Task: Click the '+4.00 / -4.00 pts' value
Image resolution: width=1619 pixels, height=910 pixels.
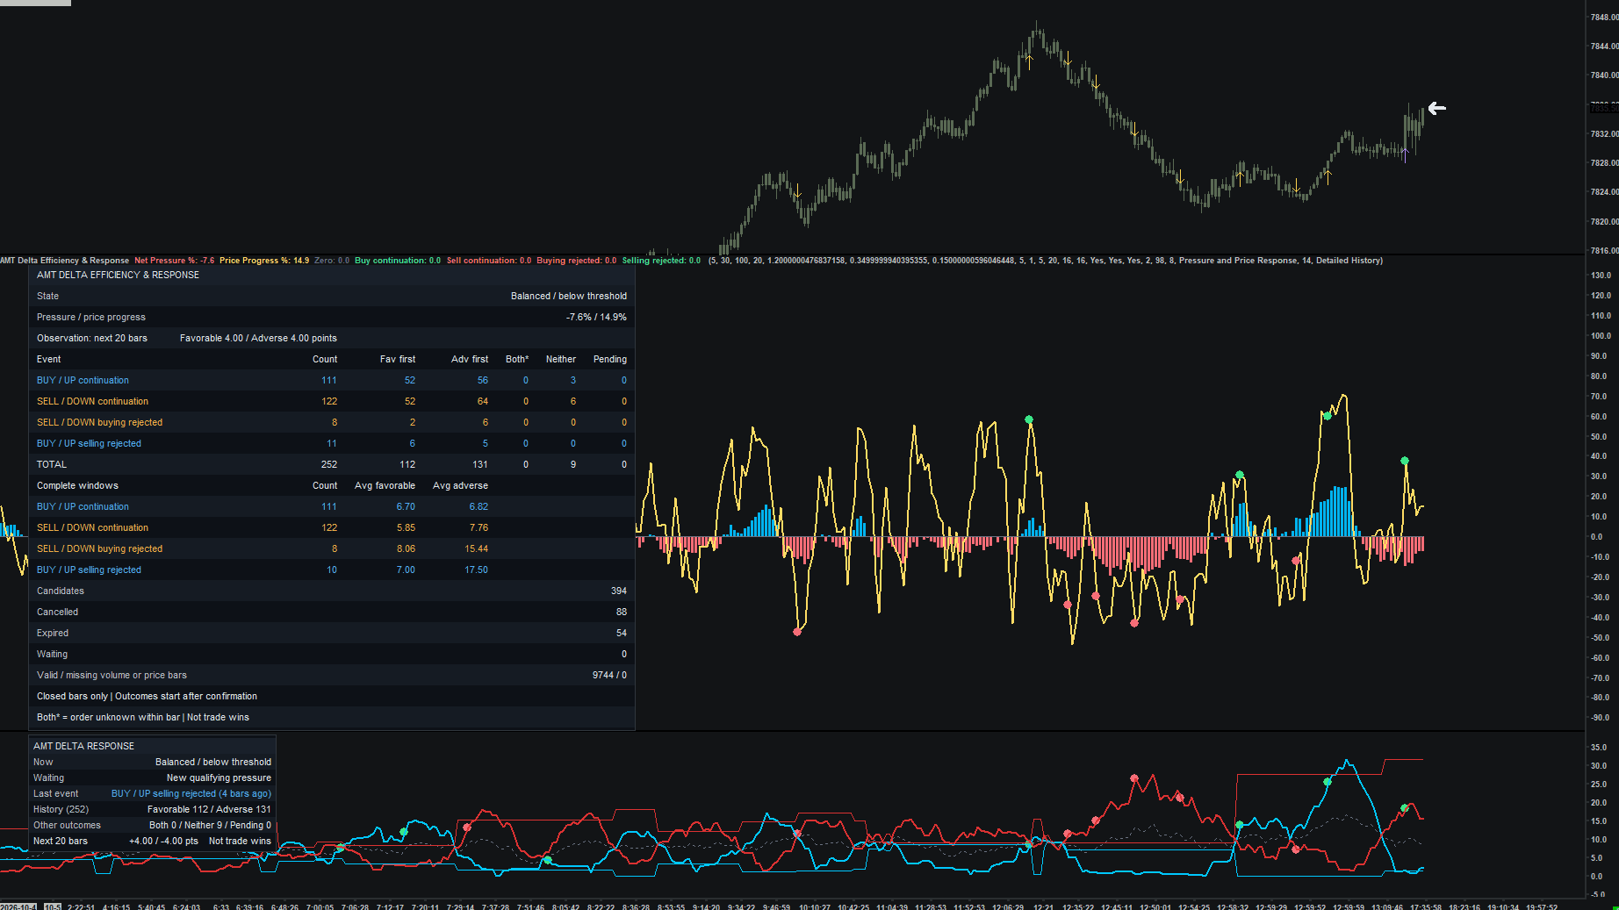Action: pos(163,841)
